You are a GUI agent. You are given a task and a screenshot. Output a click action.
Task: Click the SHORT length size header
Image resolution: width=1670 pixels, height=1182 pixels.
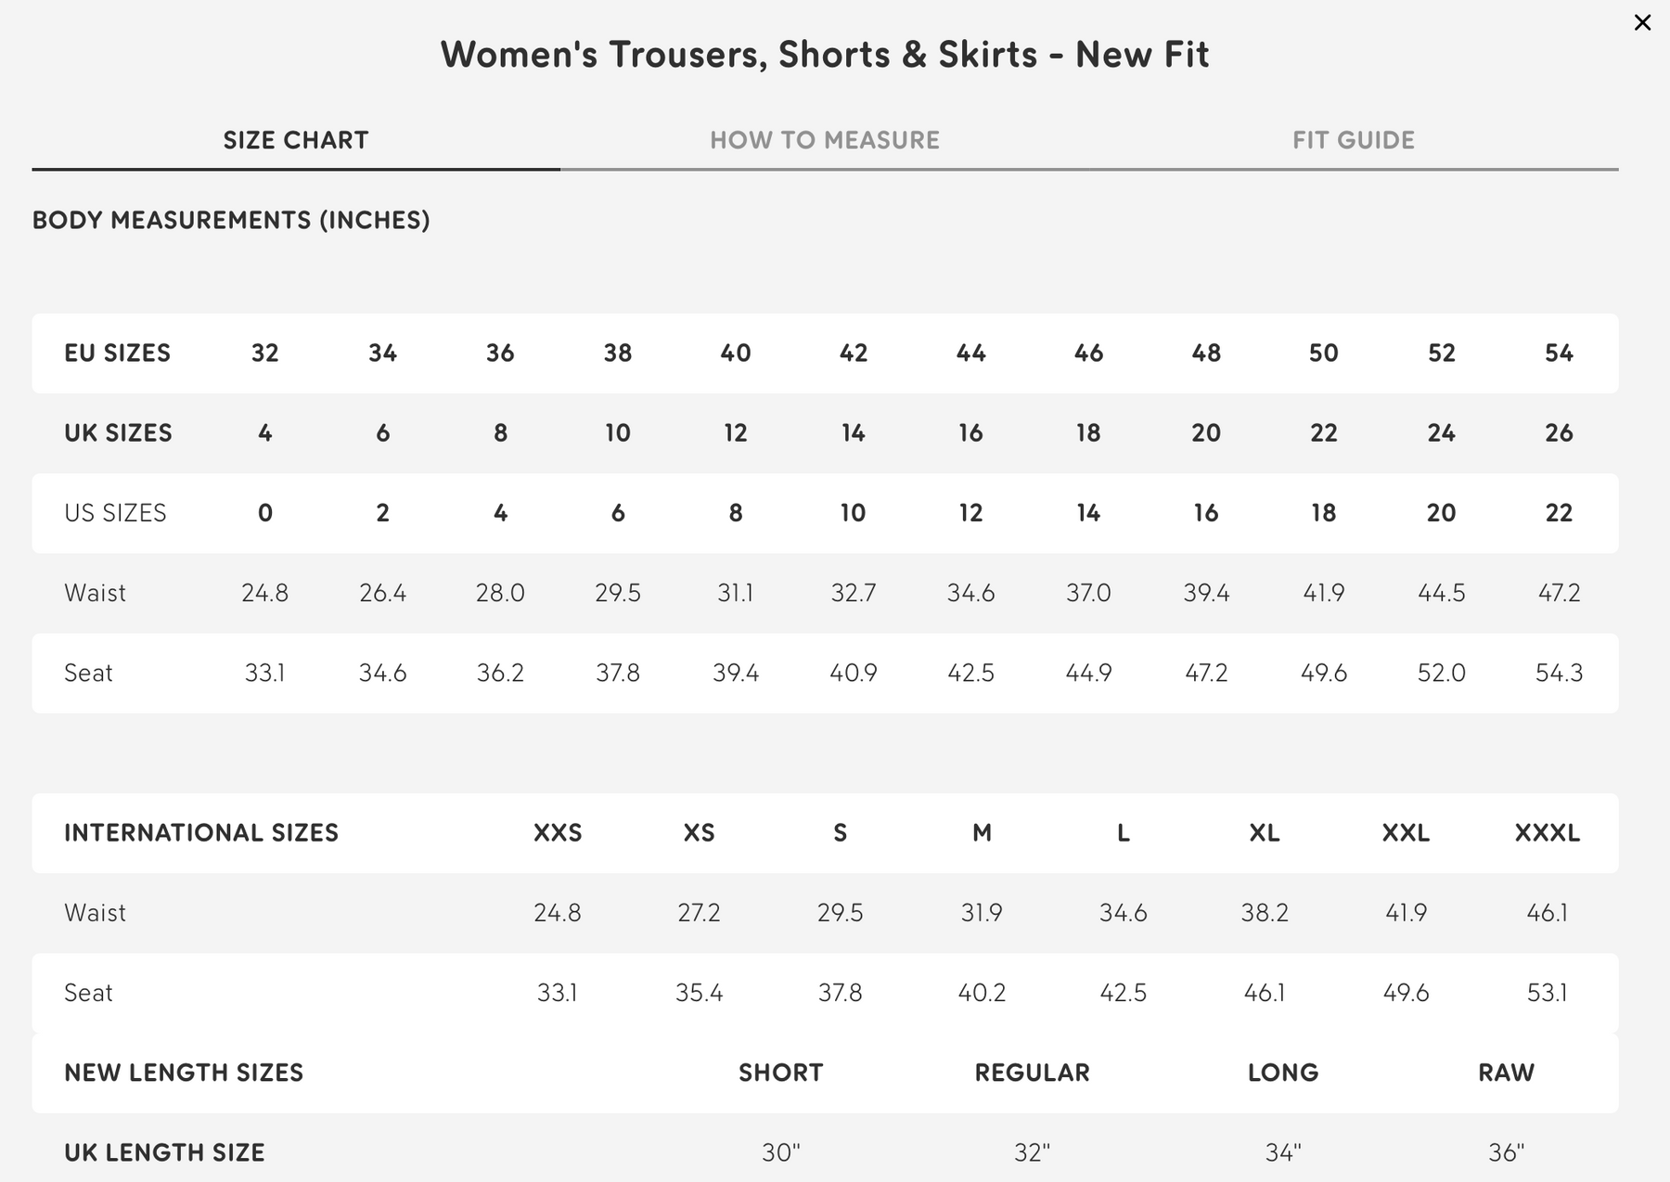coord(780,1073)
